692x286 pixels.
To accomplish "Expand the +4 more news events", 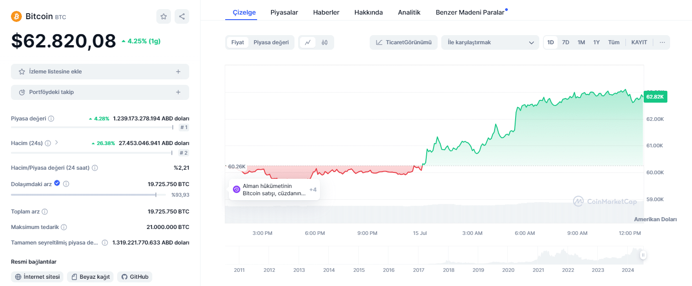I will coord(313,189).
